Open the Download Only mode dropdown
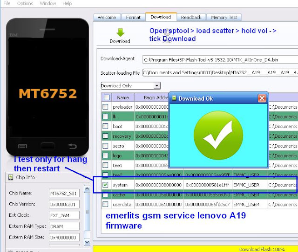The image size is (298, 252). 131,86
